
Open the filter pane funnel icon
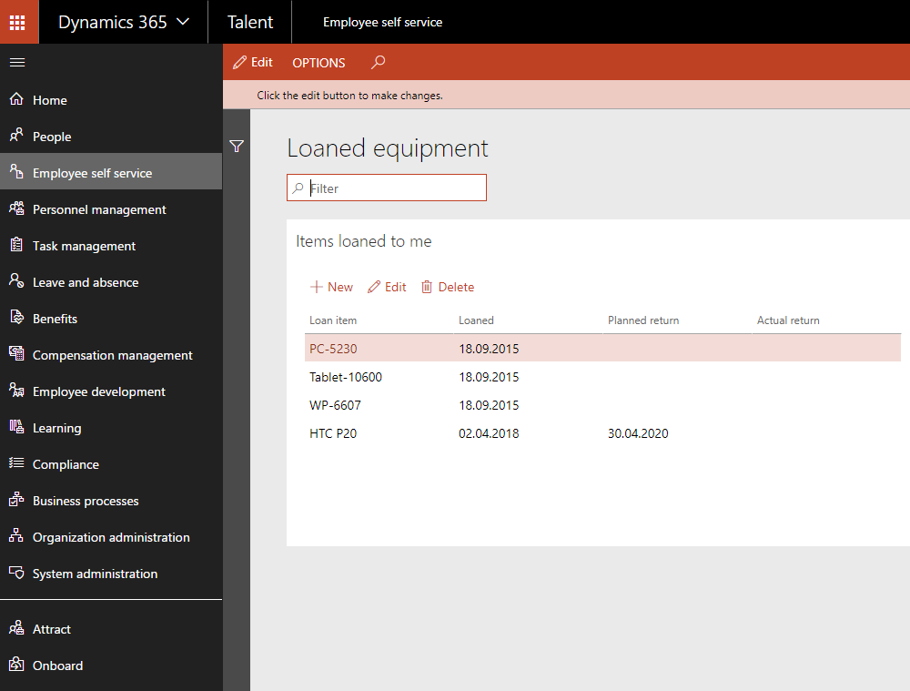point(237,147)
